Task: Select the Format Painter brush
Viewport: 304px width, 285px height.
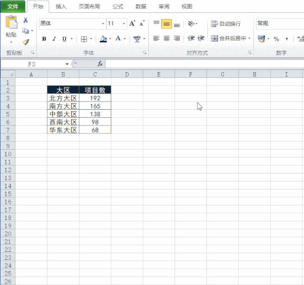Action: (x=26, y=42)
